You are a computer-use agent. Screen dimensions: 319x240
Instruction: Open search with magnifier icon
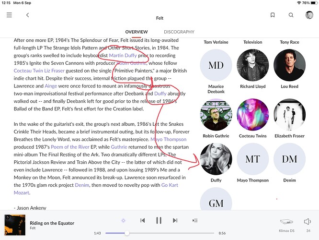click(291, 15)
